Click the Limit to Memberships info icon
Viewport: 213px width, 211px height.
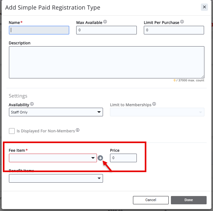pyautogui.click(x=154, y=104)
